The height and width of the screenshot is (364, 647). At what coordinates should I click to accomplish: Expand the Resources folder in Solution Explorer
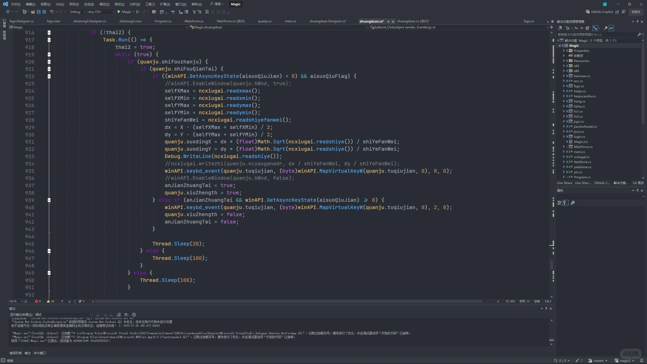pyautogui.click(x=564, y=61)
